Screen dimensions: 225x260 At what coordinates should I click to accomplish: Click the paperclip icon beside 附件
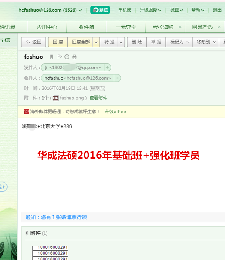tap(27, 233)
